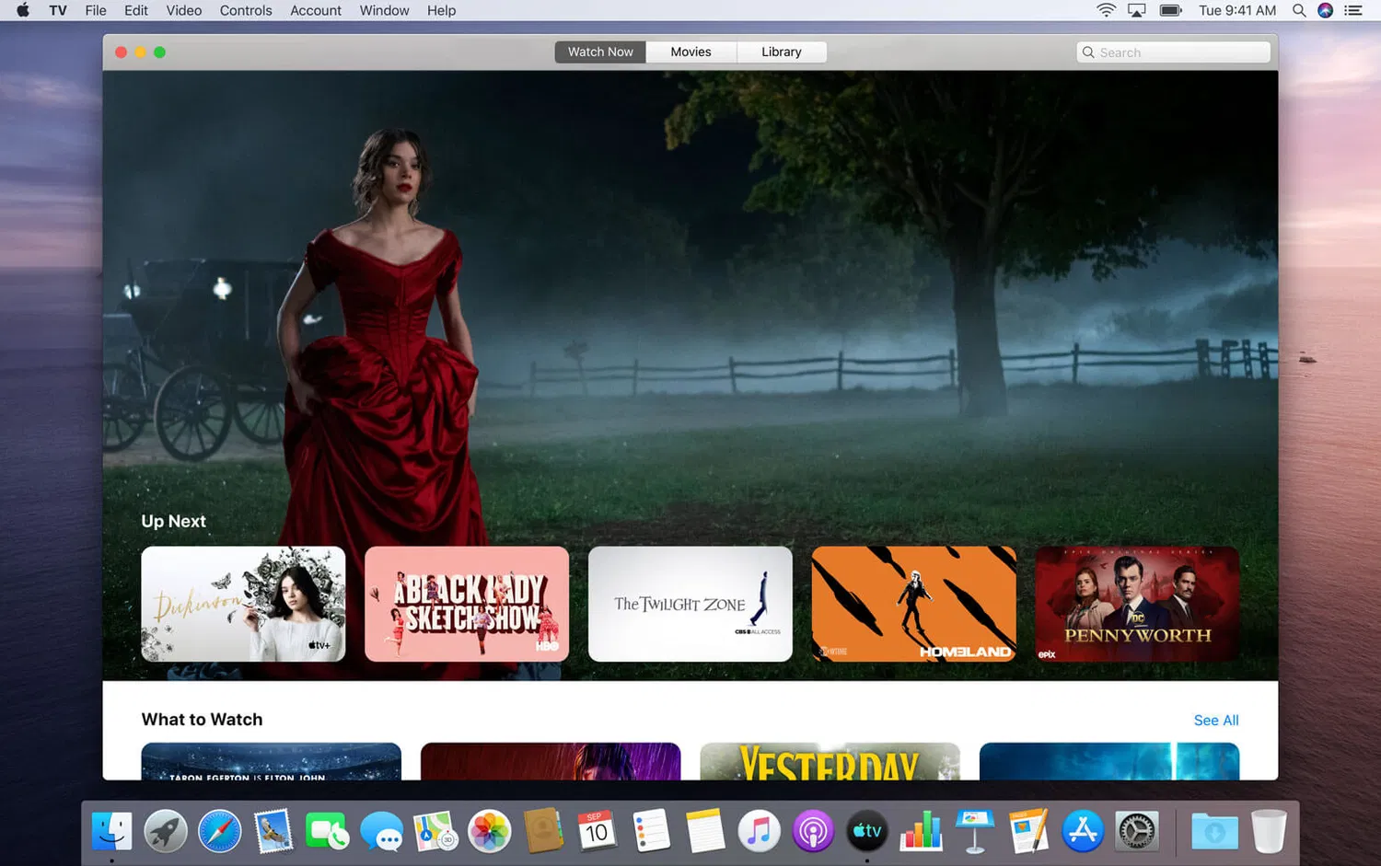This screenshot has width=1381, height=866.
Task: Open the Taron Egerton Is Elton John poster
Action: click(272, 761)
